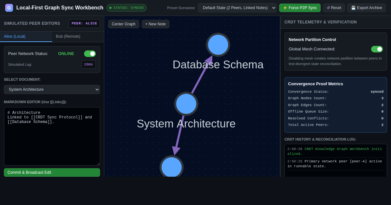
Task: Click the Graph Edges Count row
Action: click(336, 105)
